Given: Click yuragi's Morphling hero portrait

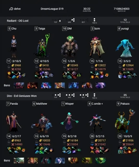Looking at the screenshot, I should point(125,48).
